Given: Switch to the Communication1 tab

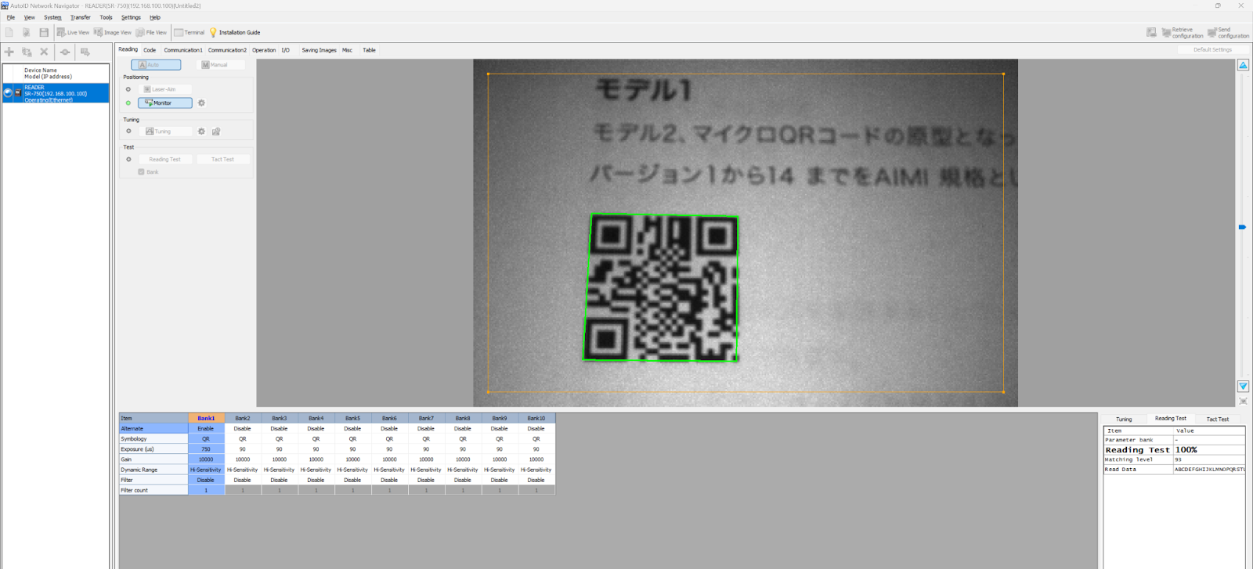Looking at the screenshot, I should [x=183, y=50].
